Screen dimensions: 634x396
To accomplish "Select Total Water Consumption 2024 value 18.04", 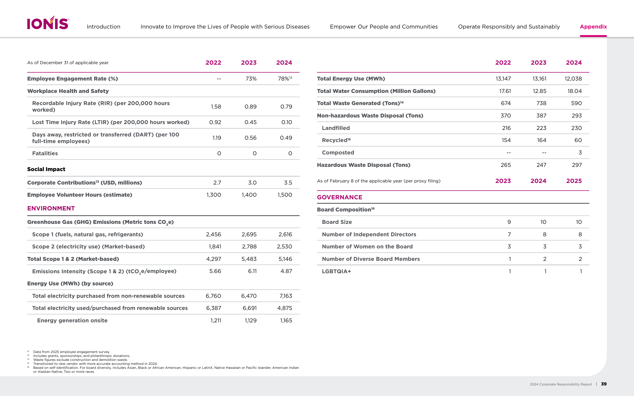I will [x=575, y=91].
